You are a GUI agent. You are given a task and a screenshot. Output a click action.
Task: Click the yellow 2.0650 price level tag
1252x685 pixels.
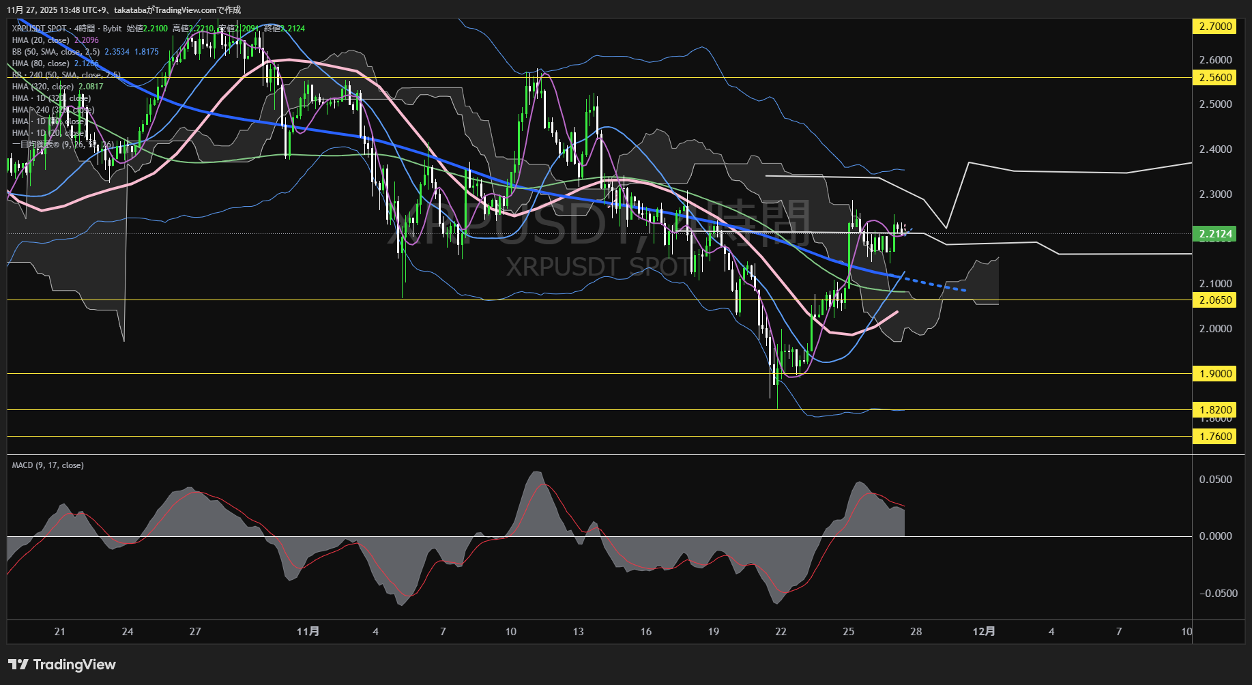(1215, 300)
